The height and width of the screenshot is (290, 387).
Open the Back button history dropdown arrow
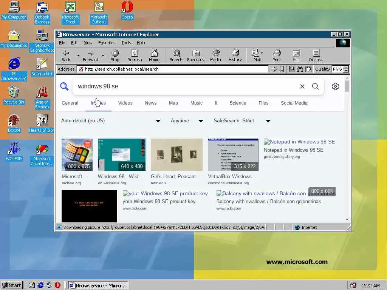click(x=78, y=56)
